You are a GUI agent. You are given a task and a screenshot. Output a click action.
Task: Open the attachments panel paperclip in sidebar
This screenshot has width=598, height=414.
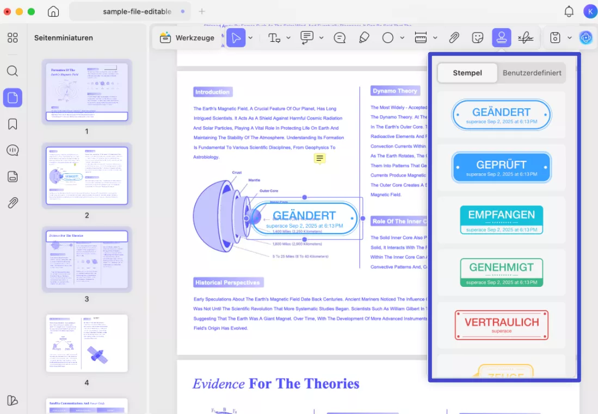coord(13,203)
